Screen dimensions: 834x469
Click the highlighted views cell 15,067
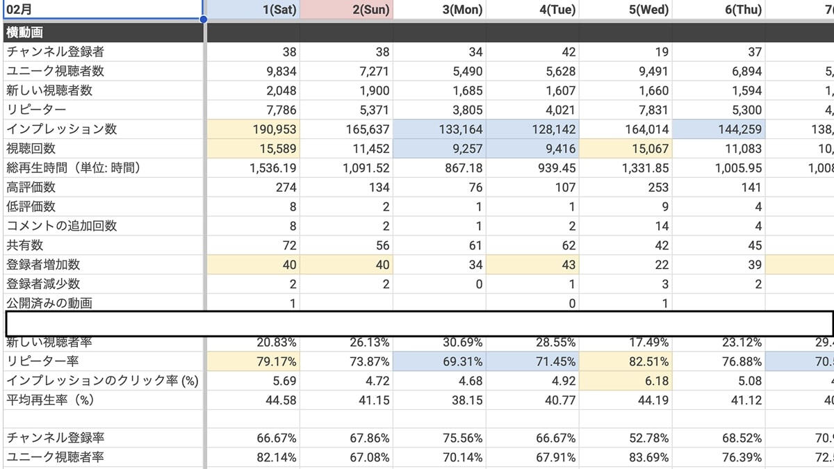626,149
